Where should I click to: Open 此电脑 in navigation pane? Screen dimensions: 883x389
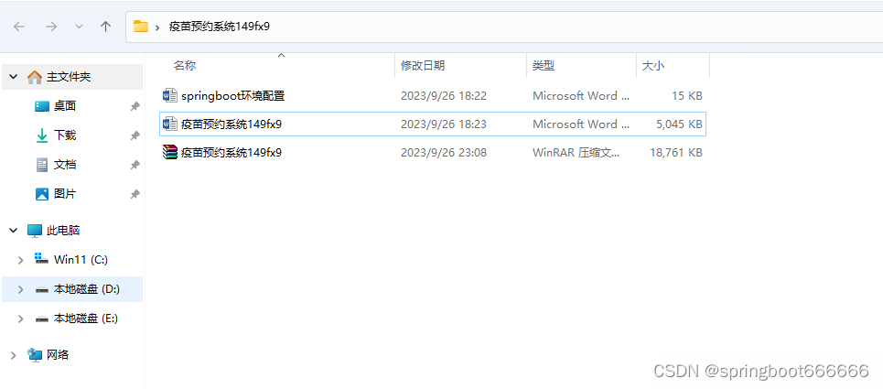[x=63, y=231]
